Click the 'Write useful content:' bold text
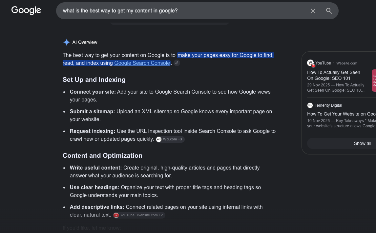Screen dimensions: 376x233 96,168
